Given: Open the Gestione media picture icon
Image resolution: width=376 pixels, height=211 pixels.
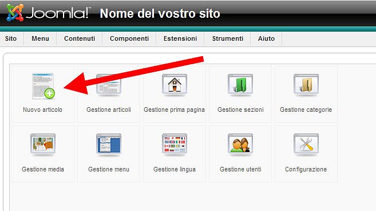Looking at the screenshot, I should pyautogui.click(x=43, y=144).
